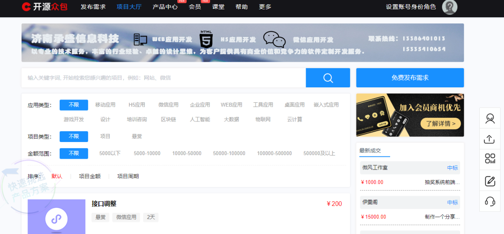
Task: Open 项目大厅 in top navigation
Action: point(129,7)
